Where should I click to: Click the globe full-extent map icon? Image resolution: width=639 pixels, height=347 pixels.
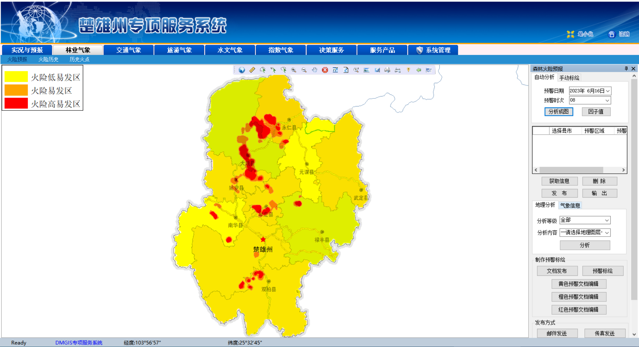point(242,70)
